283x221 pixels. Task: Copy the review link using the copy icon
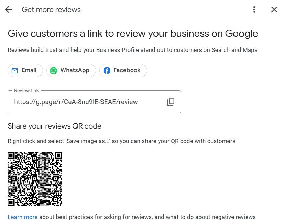point(171,102)
